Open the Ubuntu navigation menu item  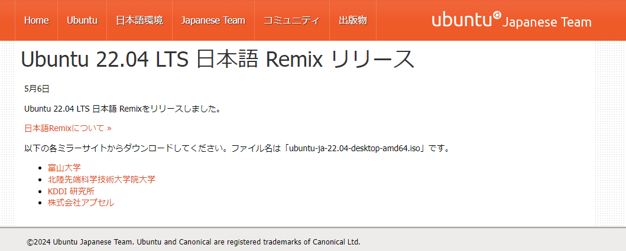(x=82, y=20)
